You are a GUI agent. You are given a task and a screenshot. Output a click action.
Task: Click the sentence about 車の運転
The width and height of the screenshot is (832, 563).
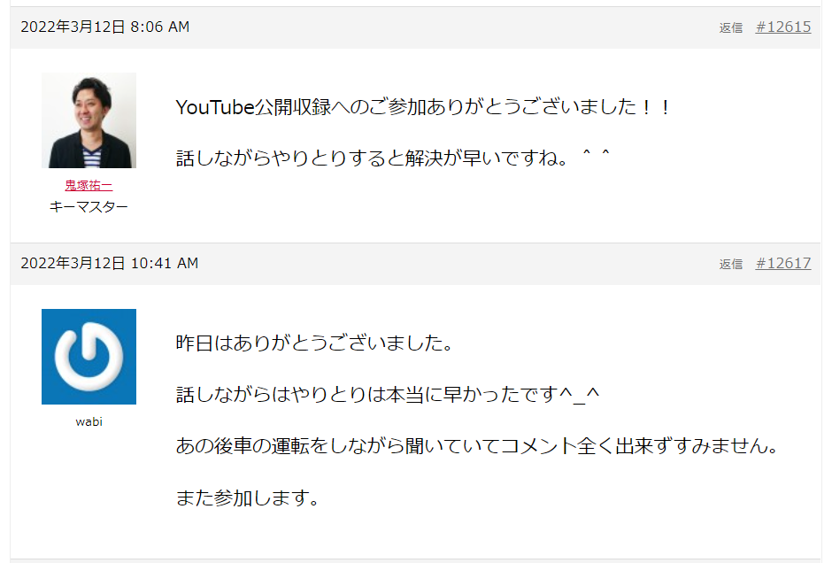pos(478,446)
